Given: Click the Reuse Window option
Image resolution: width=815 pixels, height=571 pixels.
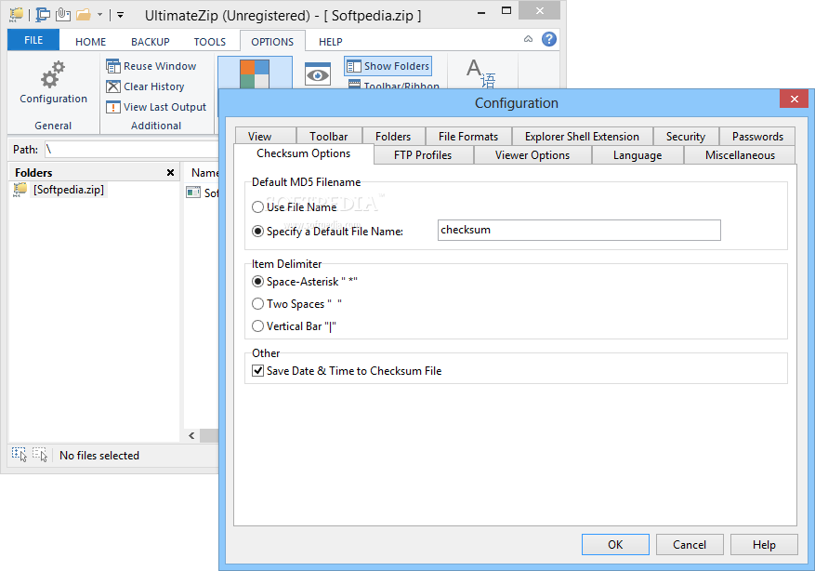Looking at the screenshot, I should (x=151, y=66).
